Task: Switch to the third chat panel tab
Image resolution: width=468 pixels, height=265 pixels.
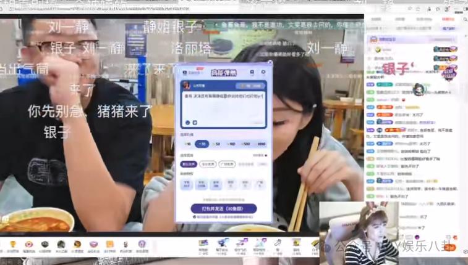Action: coord(424,19)
